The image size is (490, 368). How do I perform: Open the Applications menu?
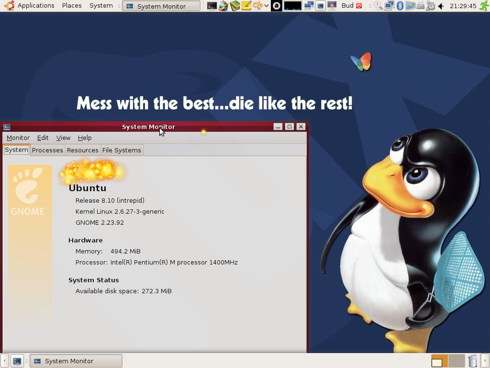35,6
